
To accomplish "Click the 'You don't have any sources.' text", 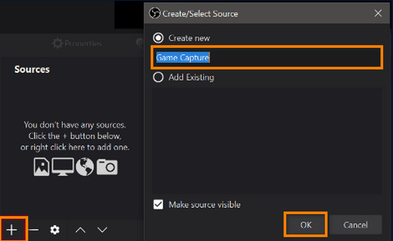I will coord(75,125).
